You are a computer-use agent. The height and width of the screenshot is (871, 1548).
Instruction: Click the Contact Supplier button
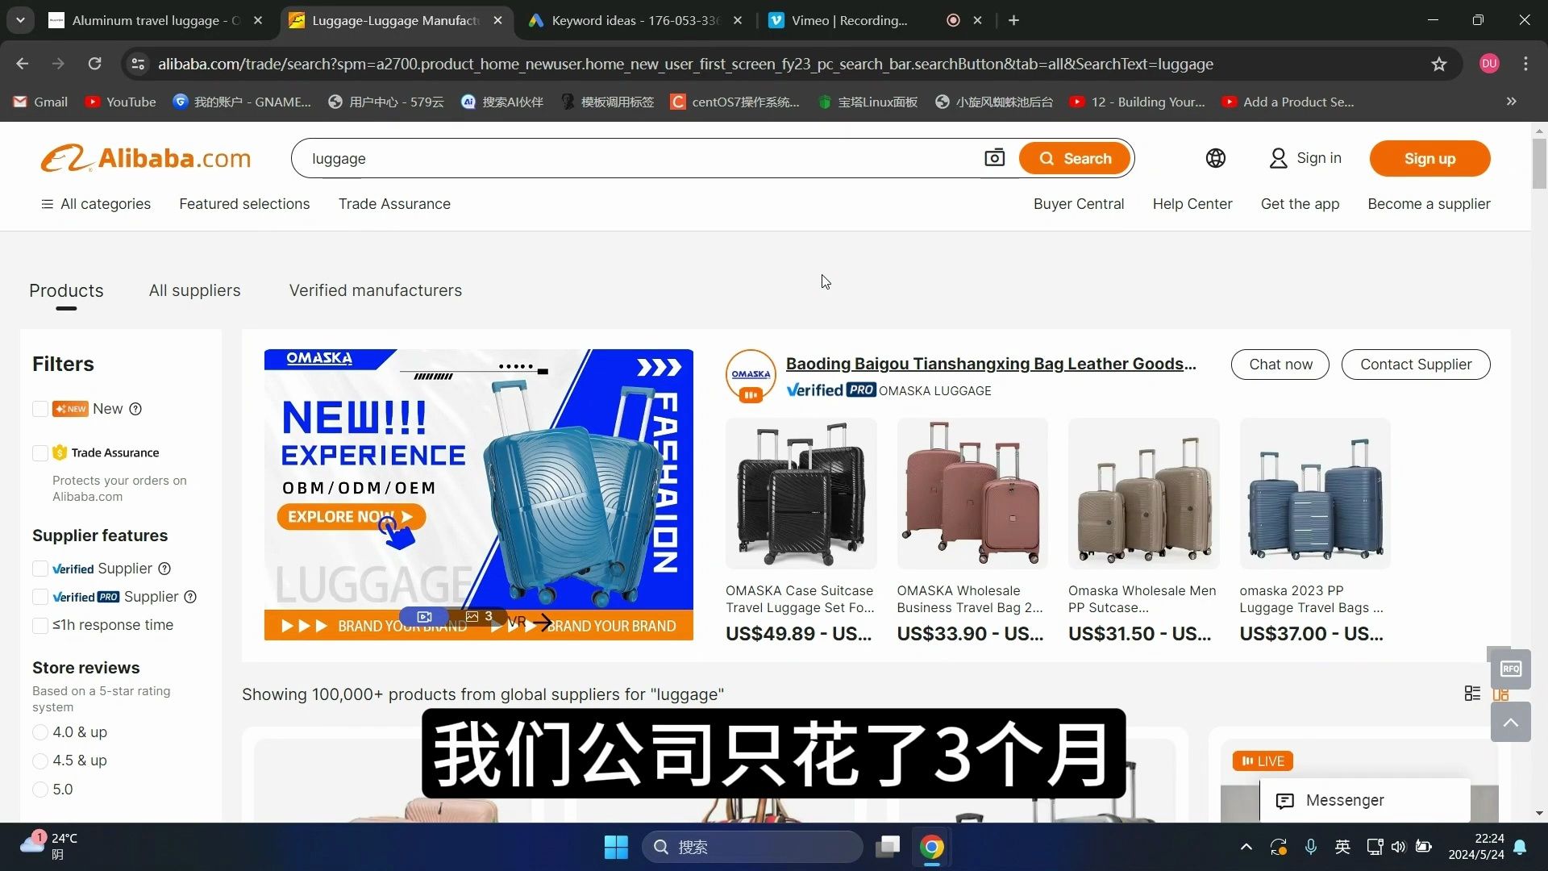coord(1415,364)
